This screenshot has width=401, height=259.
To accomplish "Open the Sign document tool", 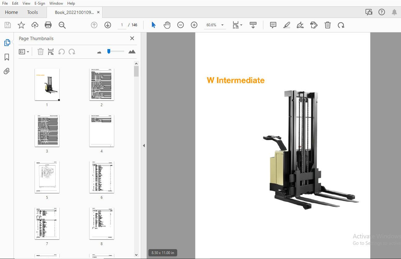I will point(300,25).
